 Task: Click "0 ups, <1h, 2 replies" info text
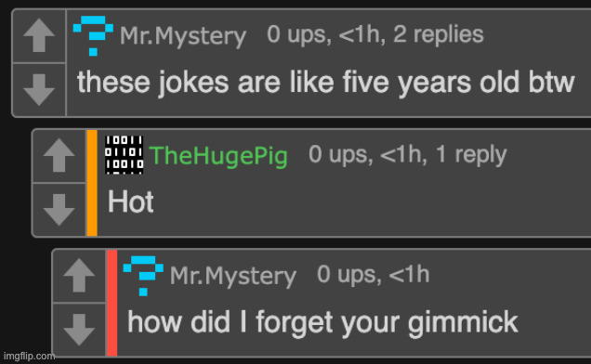tap(375, 35)
